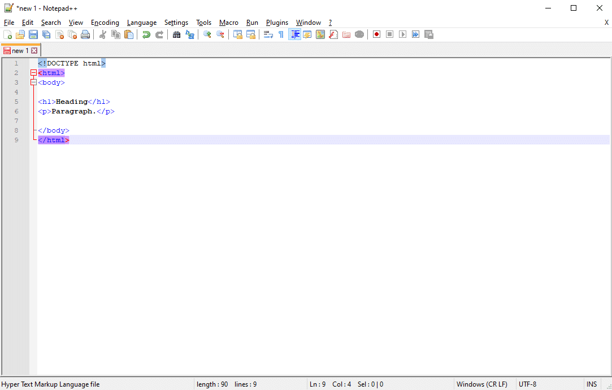612x390 pixels.
Task: Toggle word wrap
Action: [267, 34]
